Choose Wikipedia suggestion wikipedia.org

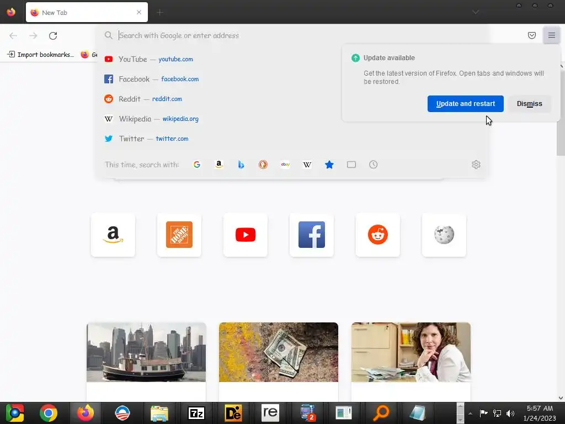292,119
